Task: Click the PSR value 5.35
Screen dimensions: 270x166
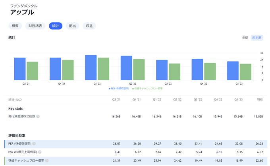Action: pyautogui.click(x=239, y=152)
